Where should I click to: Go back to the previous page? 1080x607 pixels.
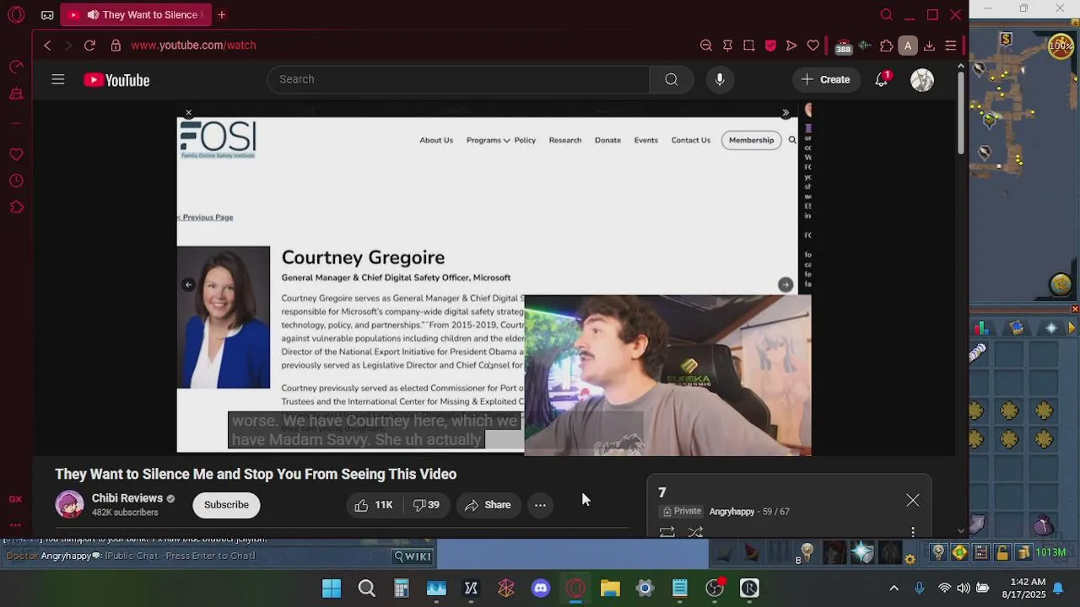pos(47,46)
